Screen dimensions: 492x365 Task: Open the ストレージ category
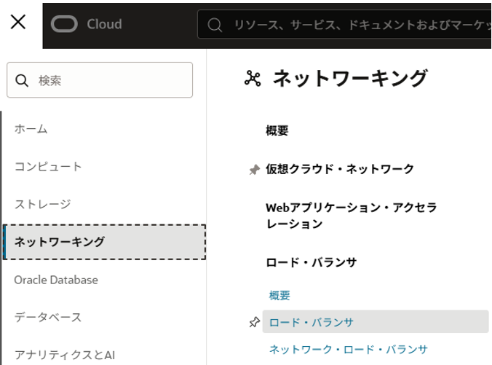(x=42, y=204)
